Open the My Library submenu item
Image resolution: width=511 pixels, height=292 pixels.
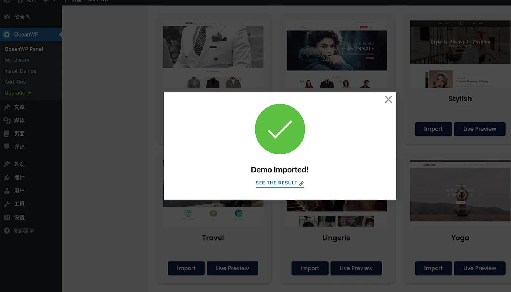click(17, 60)
